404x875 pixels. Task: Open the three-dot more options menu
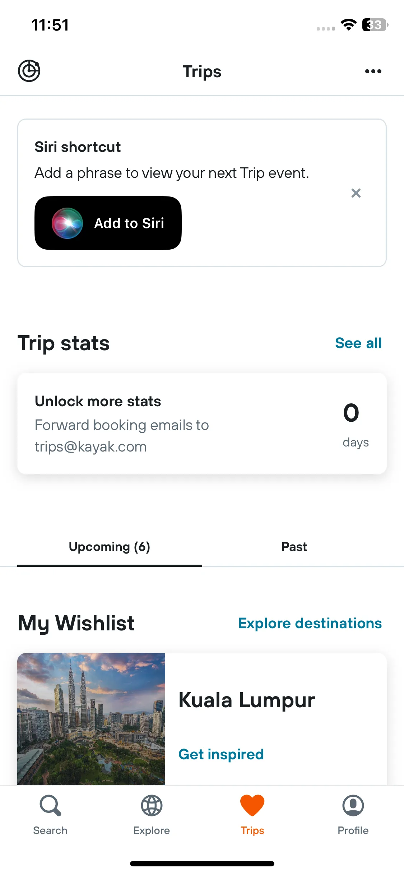(373, 71)
